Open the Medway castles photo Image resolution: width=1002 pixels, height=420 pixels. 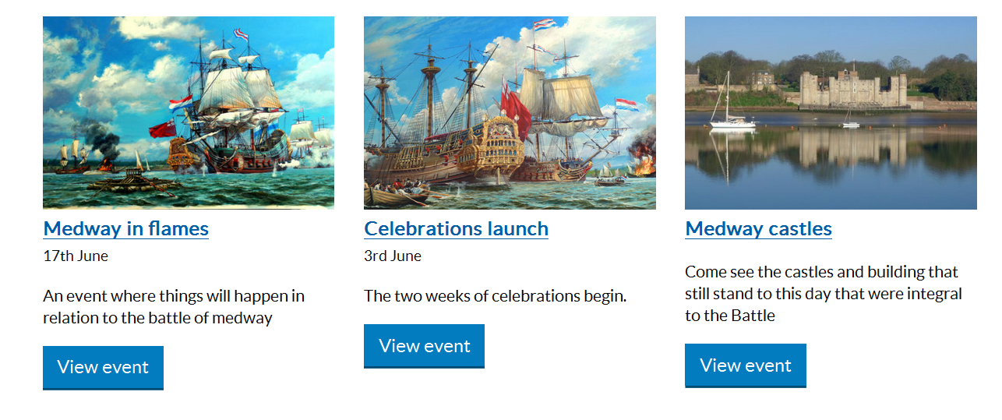[x=831, y=112]
